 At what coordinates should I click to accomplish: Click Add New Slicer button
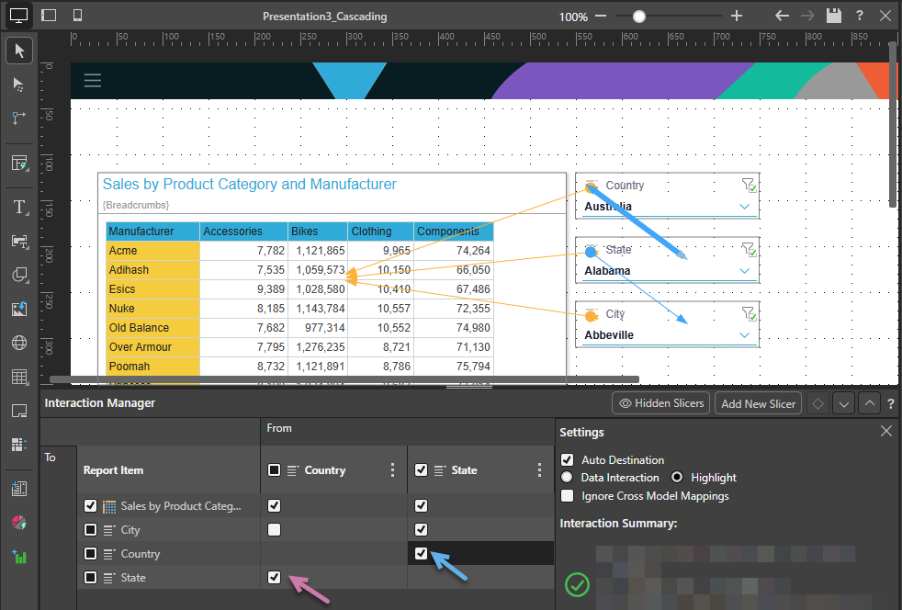coord(758,403)
